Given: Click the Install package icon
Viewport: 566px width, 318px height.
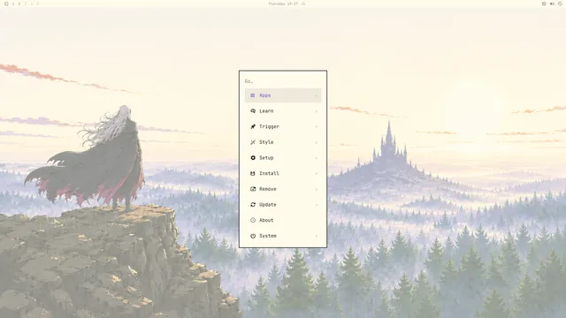Looking at the screenshot, I should tap(253, 173).
